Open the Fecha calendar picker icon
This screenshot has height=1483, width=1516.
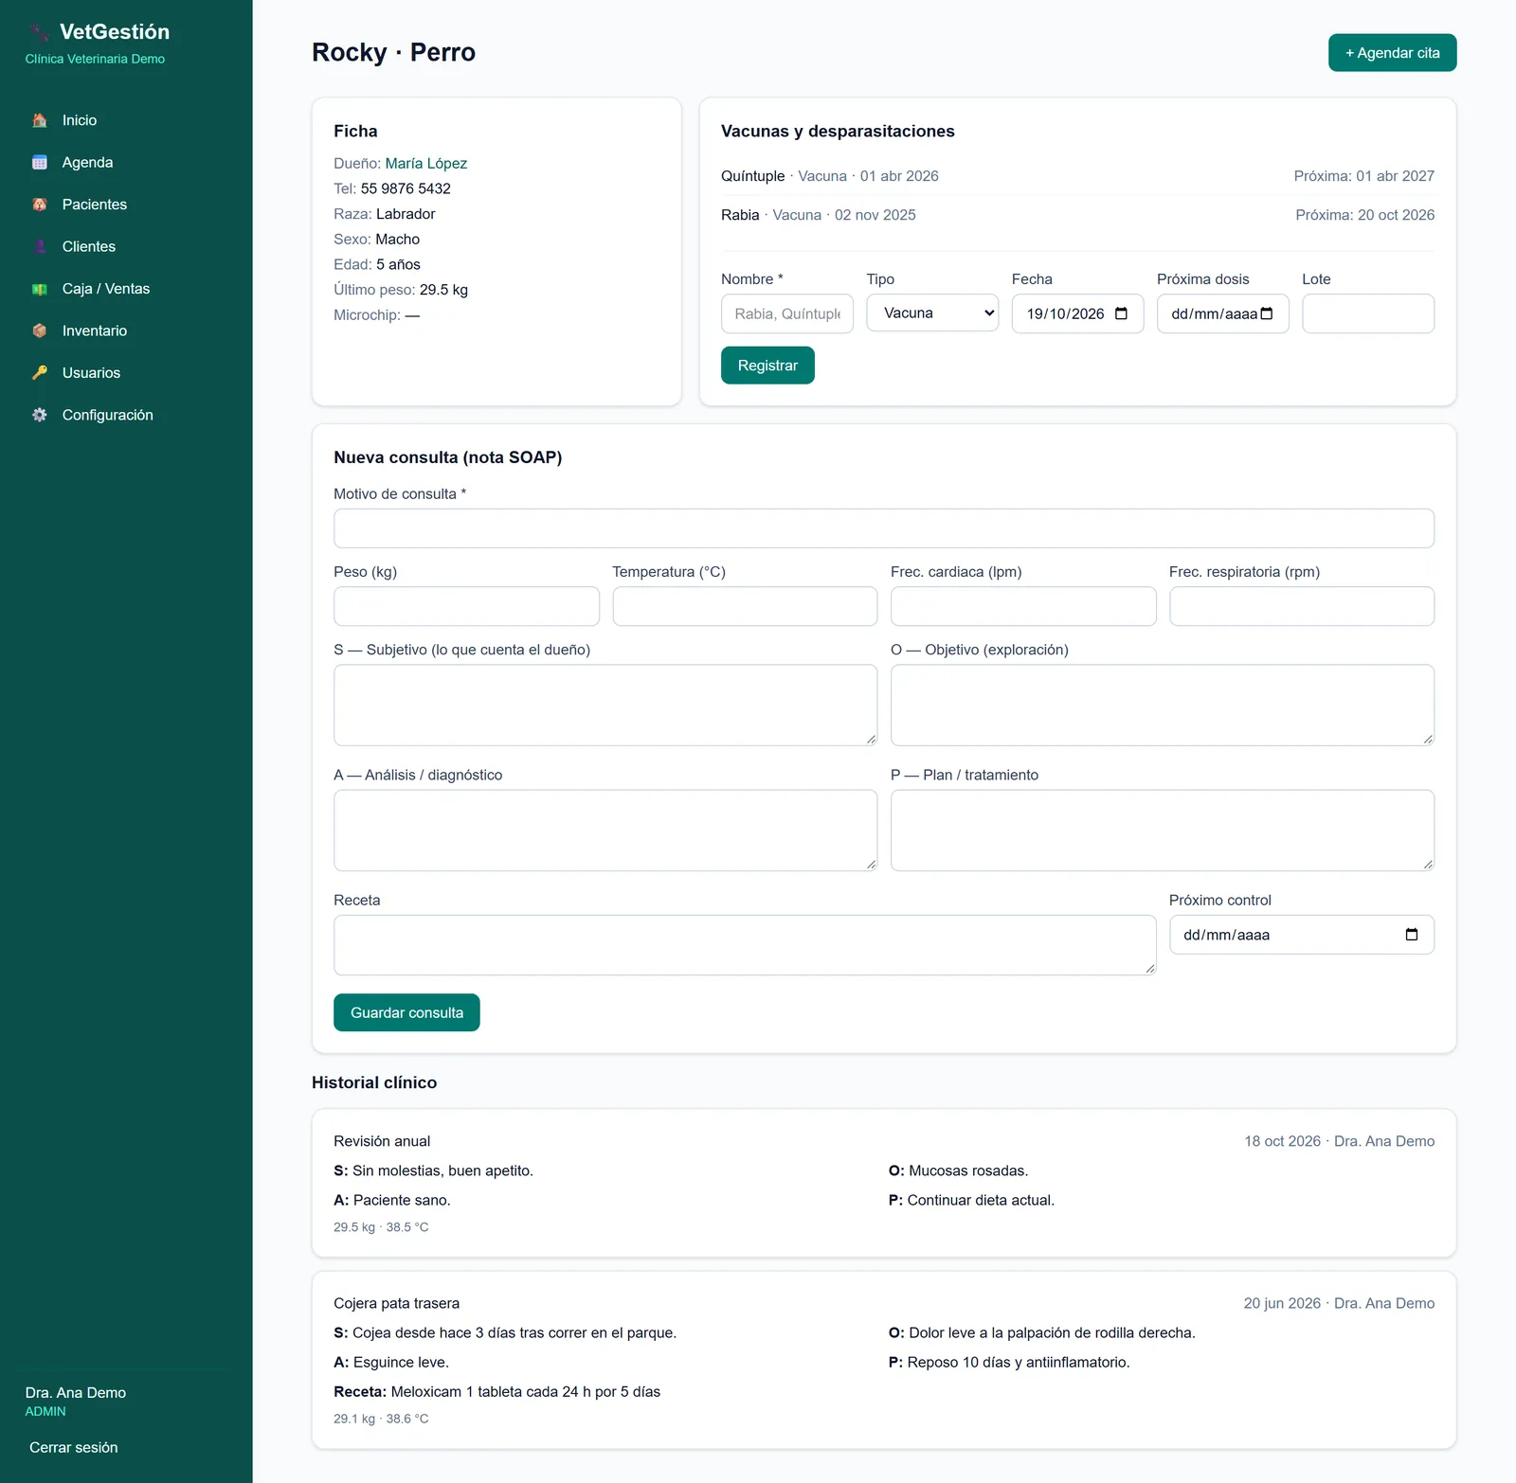click(1122, 313)
